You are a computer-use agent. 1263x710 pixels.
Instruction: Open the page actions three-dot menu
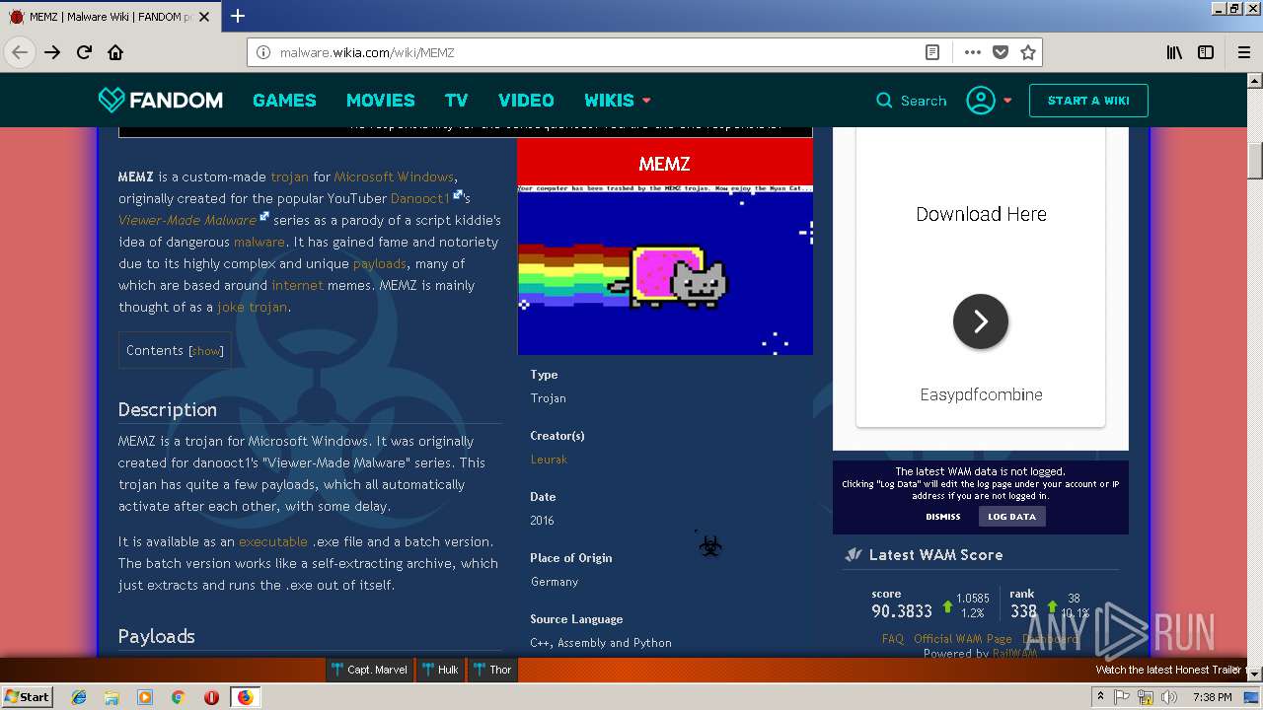(973, 52)
